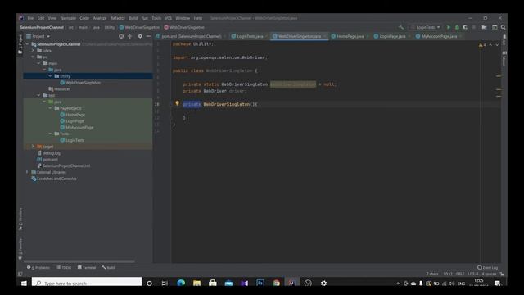Select Scratches and Consoles node
The height and width of the screenshot is (295, 524).
click(54, 179)
